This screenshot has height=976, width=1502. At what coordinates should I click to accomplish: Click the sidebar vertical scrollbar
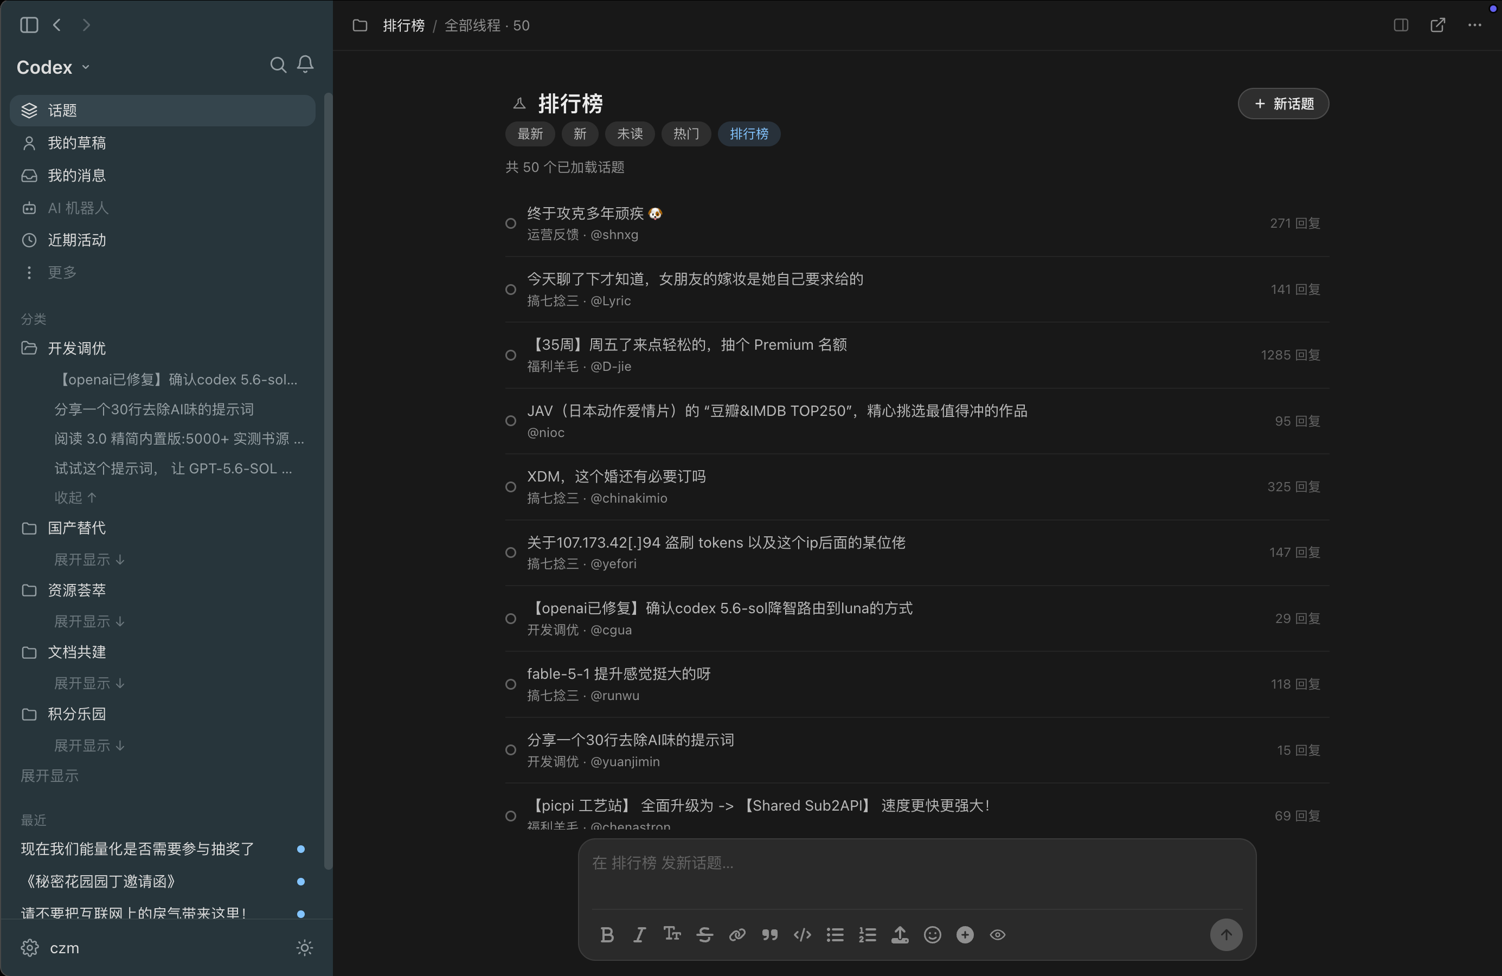point(328,481)
